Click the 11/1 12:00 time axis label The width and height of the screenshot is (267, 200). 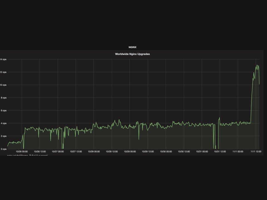click(256, 152)
